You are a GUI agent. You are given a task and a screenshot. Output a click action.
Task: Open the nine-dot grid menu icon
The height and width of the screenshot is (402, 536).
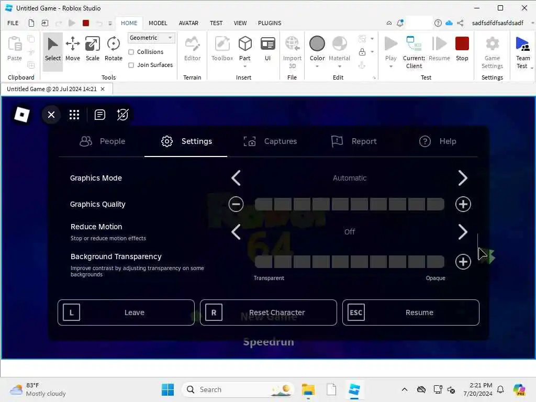click(74, 115)
